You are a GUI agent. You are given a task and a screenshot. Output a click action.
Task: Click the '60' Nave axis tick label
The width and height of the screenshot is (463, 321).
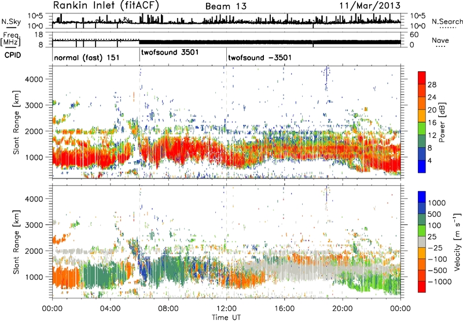tap(414, 35)
